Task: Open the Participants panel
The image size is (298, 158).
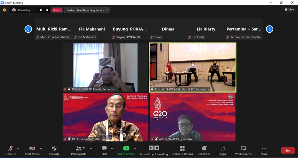Action: (x=79, y=150)
